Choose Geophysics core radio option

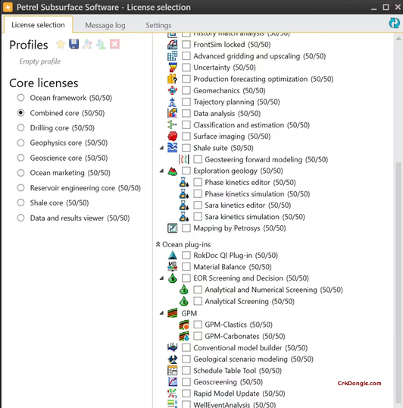point(20,143)
